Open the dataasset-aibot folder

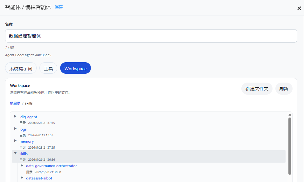39,178
